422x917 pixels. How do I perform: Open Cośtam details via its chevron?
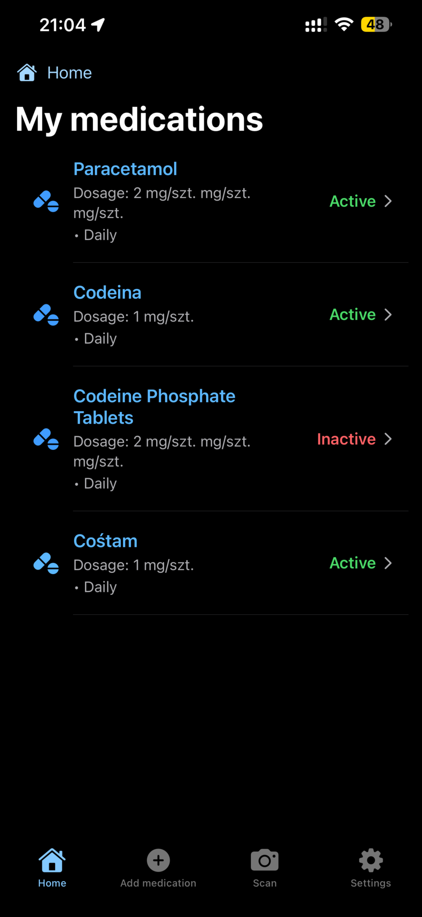(388, 563)
